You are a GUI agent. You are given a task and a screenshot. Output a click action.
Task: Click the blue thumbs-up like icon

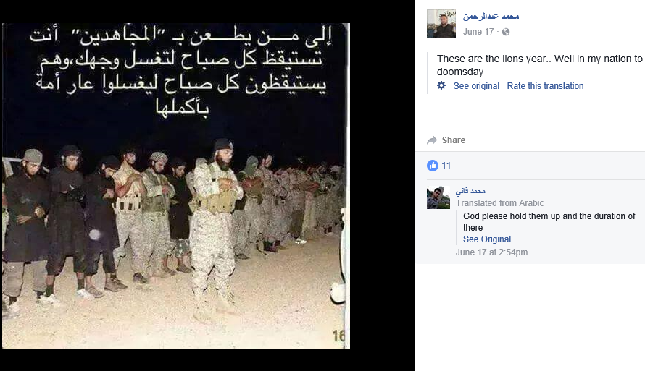433,166
